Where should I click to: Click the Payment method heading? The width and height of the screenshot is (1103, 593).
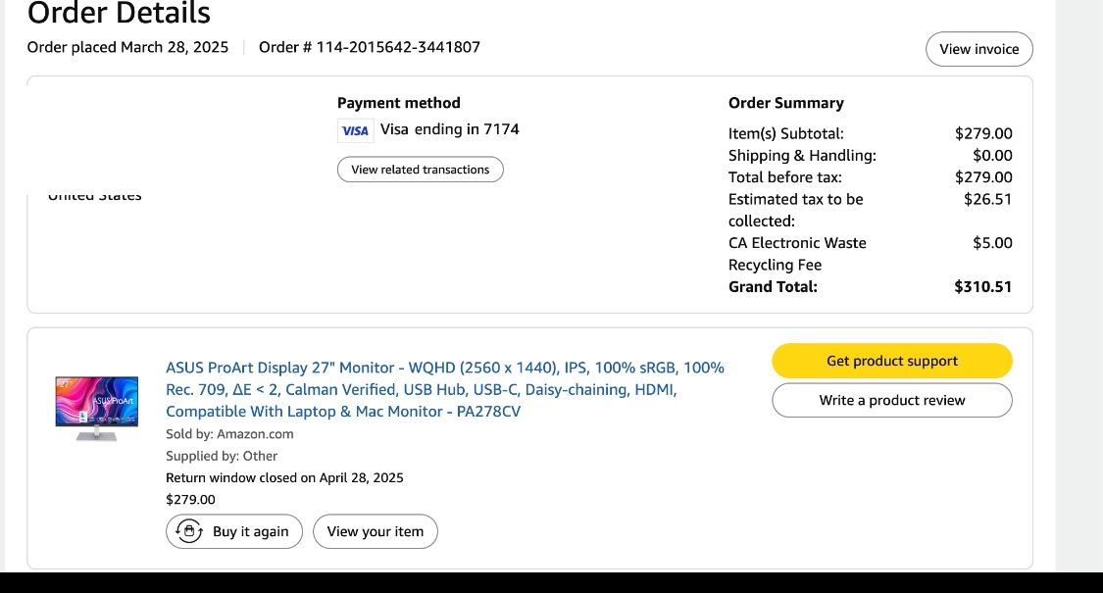pos(398,102)
